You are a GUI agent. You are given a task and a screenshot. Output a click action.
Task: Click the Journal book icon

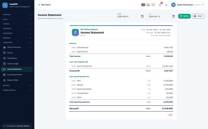(4, 53)
